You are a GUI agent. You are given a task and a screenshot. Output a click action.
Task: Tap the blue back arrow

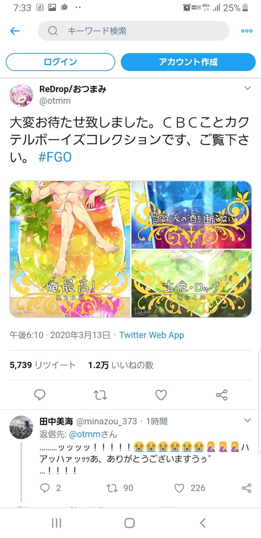point(15,31)
